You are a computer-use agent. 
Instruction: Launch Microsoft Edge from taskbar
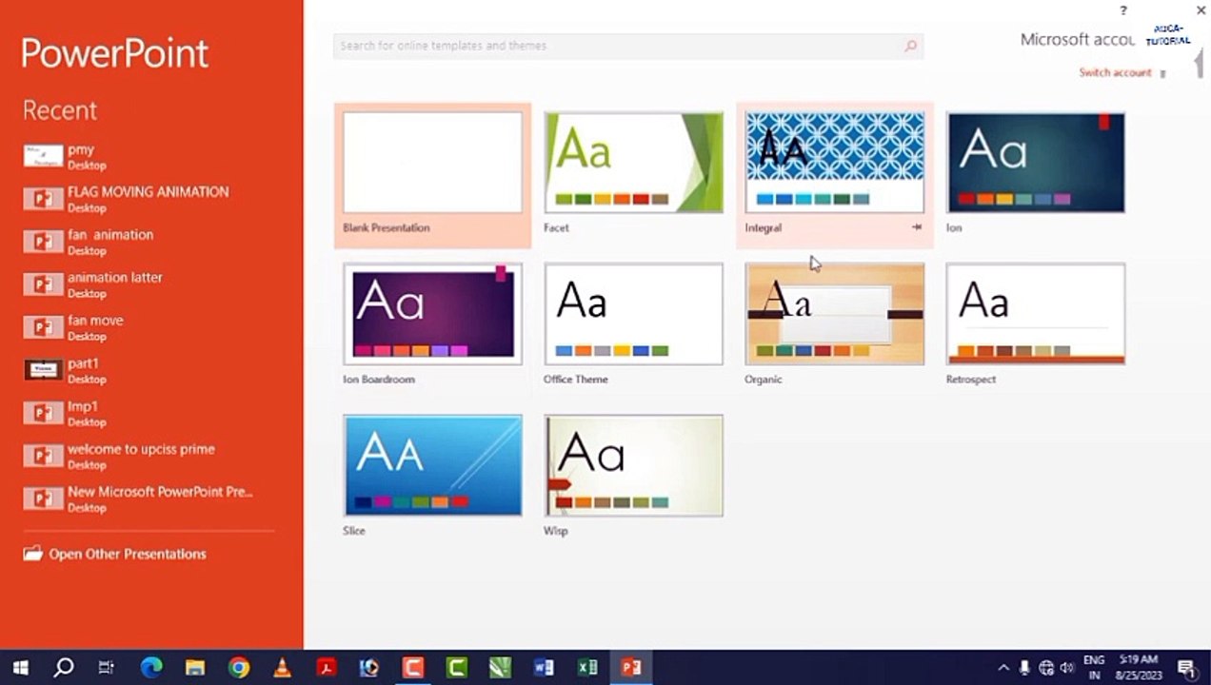coord(151,667)
